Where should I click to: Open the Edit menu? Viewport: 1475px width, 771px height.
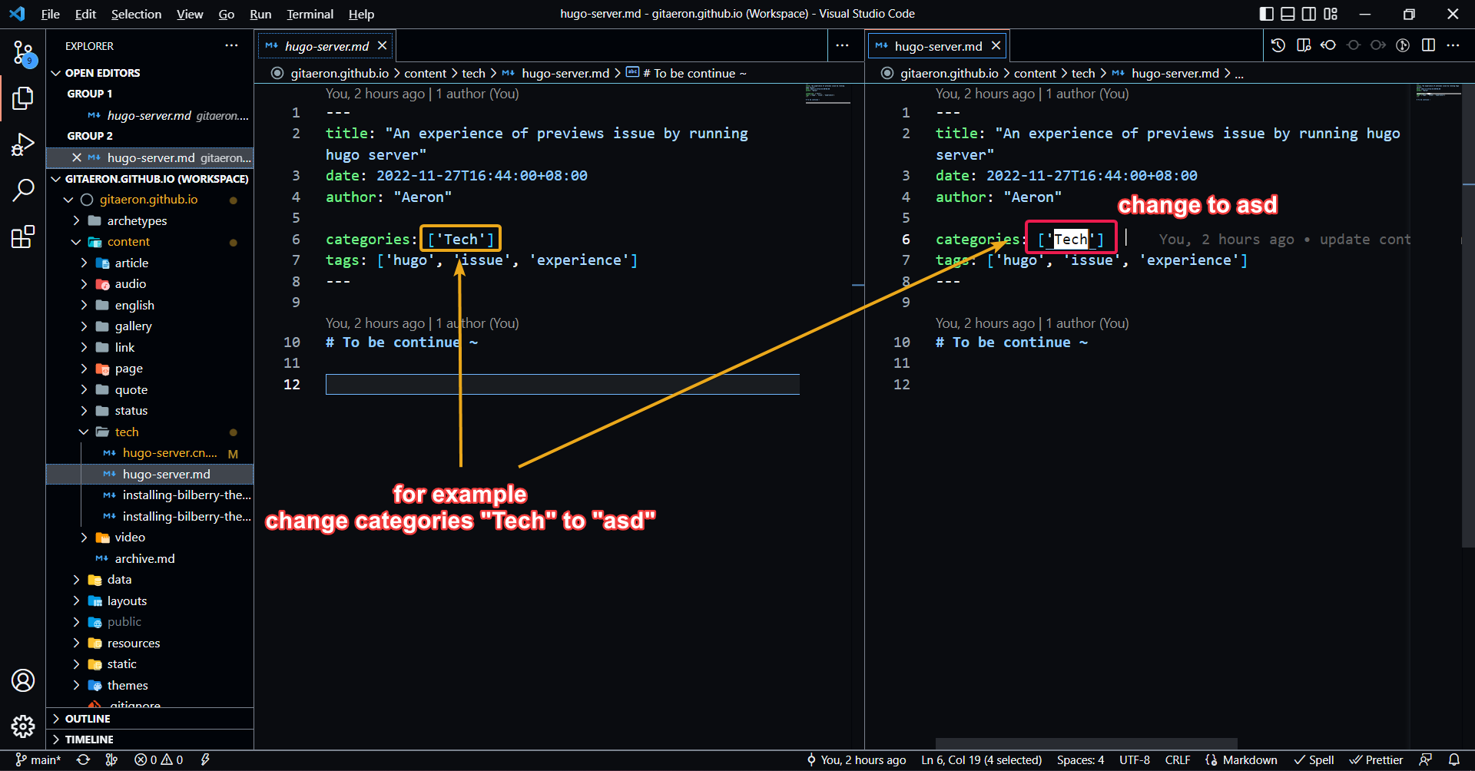point(85,14)
